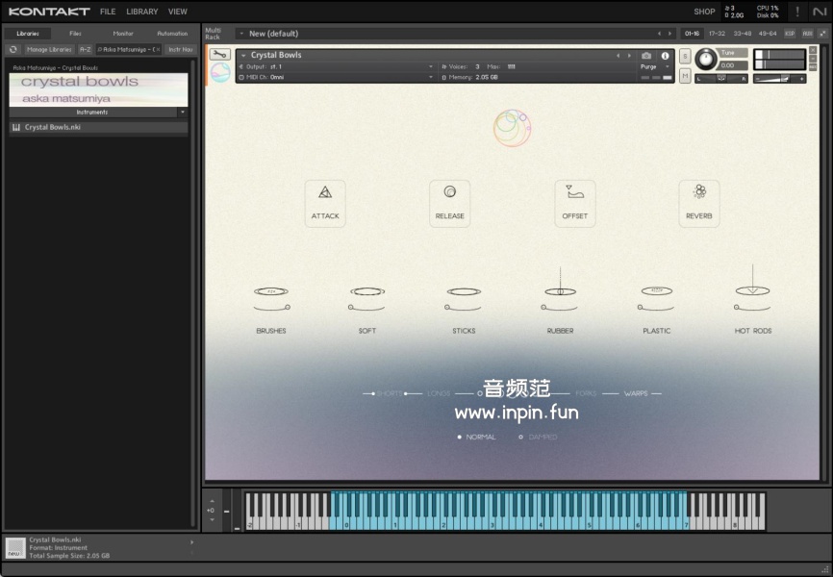This screenshot has height=577, width=833.
Task: Show the AUX sends panel
Action: (x=807, y=34)
